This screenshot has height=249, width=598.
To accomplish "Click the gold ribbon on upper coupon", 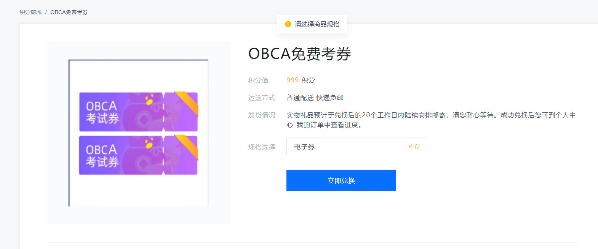I will click(x=187, y=103).
